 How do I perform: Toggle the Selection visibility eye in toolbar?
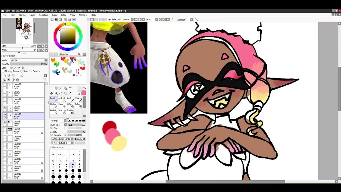point(109,19)
